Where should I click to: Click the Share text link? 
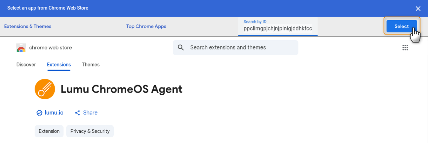pos(90,113)
